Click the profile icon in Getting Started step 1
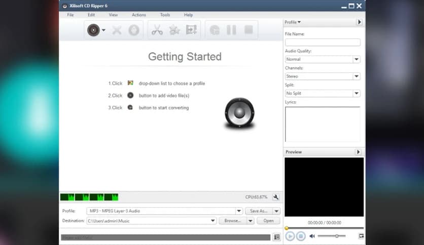 click(x=130, y=83)
